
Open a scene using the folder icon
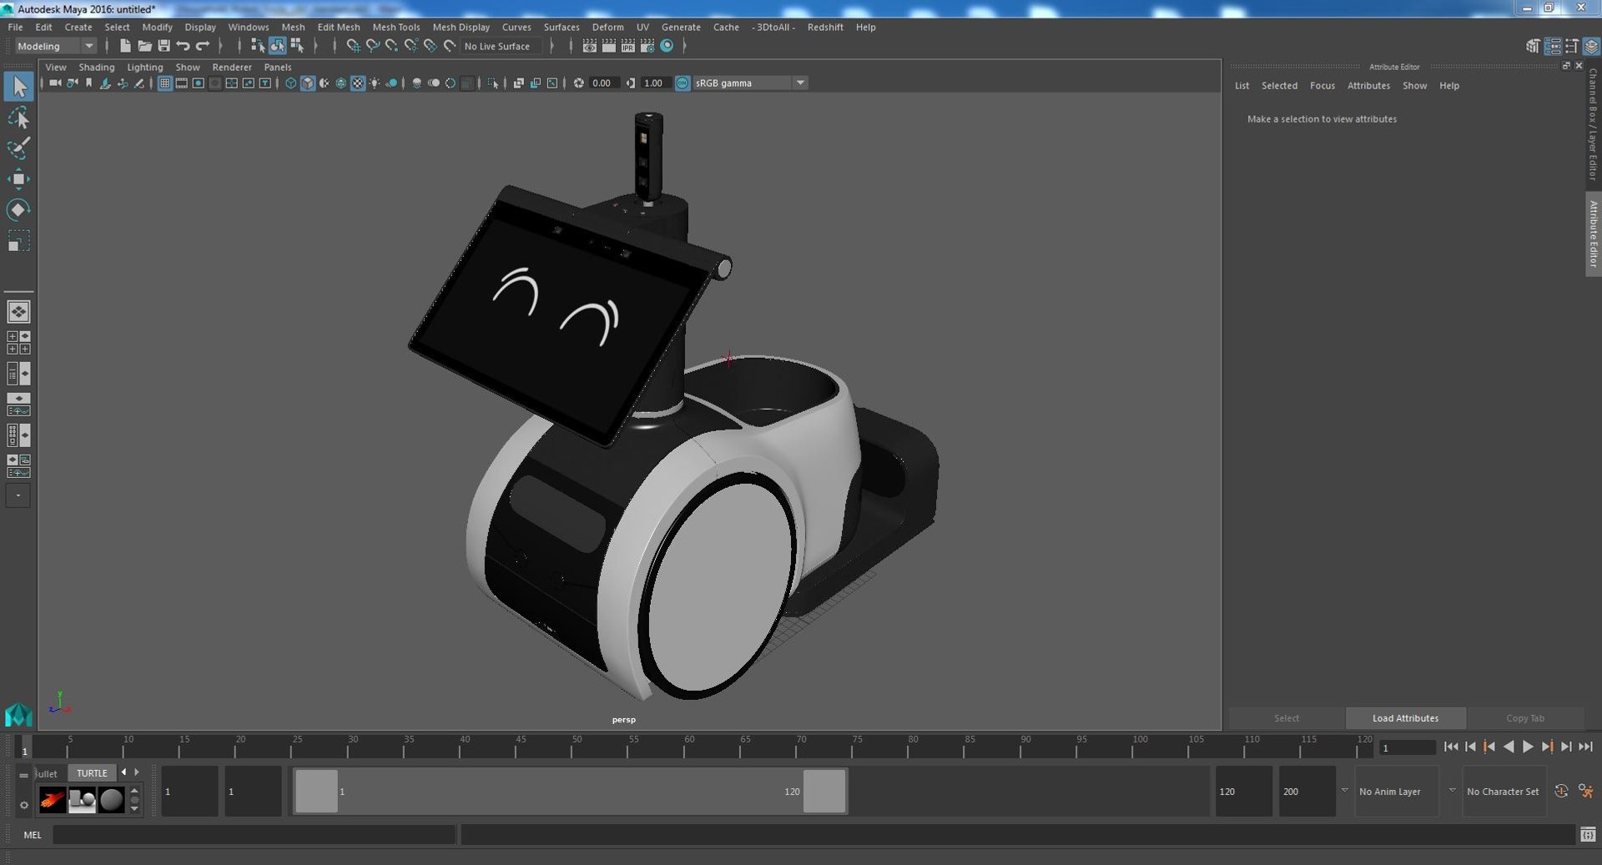[144, 46]
